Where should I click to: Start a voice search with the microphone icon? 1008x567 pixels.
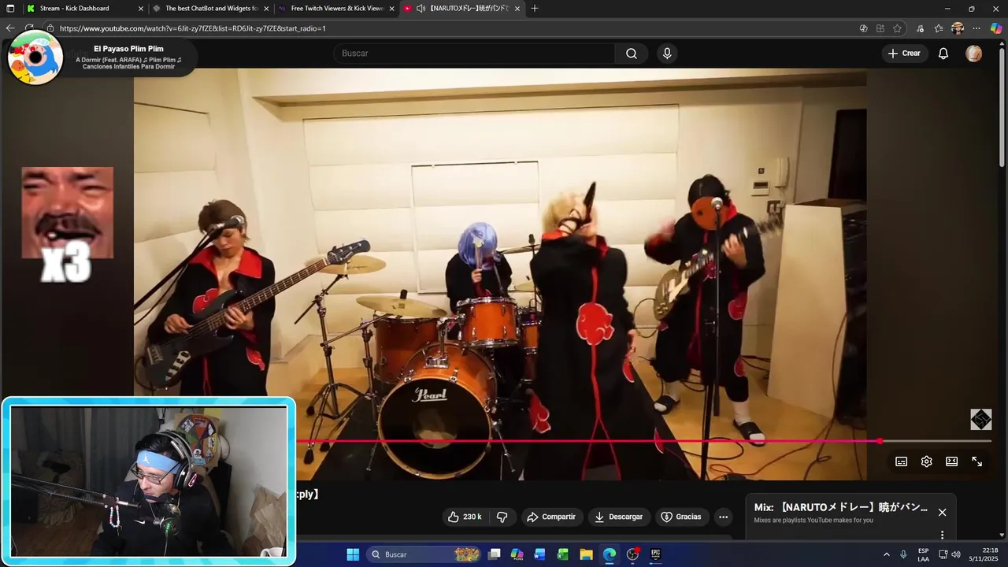[667, 54]
